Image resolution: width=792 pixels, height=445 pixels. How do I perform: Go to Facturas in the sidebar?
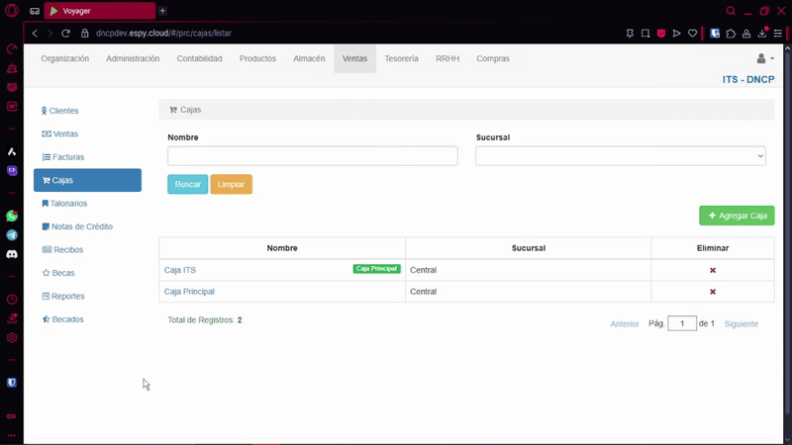(x=68, y=157)
